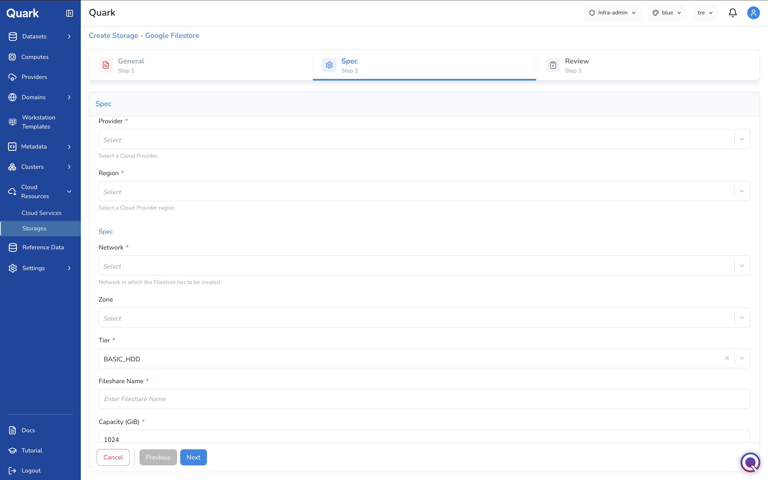Screen dimensions: 768x480
Task: Click the Tutorial graduation cap icon
Action: pyautogui.click(x=12, y=450)
